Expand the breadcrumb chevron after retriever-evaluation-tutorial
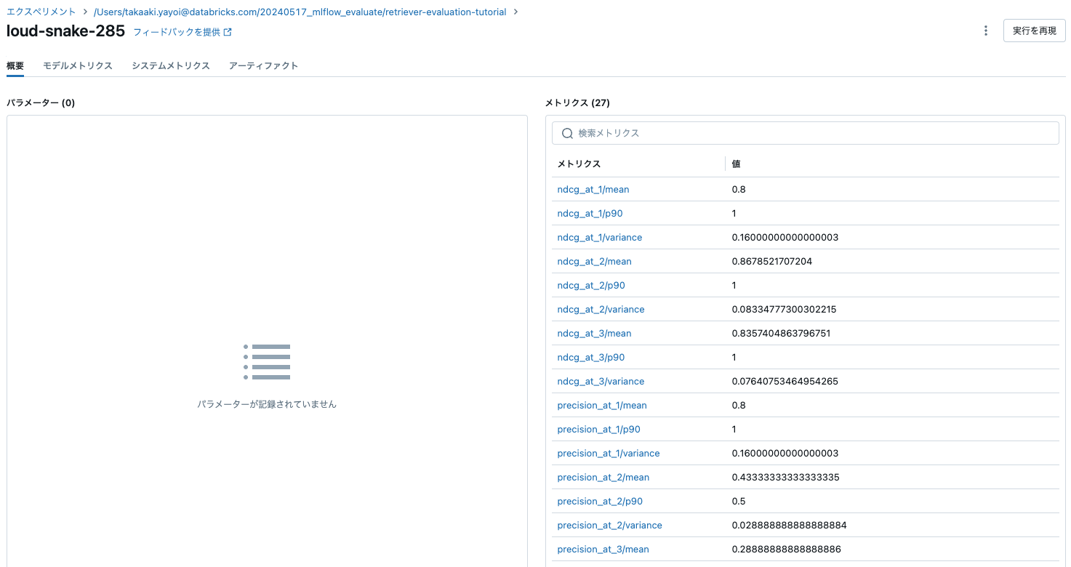This screenshot has width=1071, height=567. tap(515, 12)
